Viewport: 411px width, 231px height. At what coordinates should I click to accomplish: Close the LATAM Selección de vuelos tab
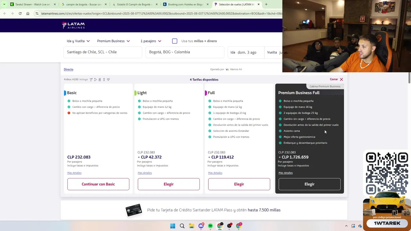tap(258, 4)
